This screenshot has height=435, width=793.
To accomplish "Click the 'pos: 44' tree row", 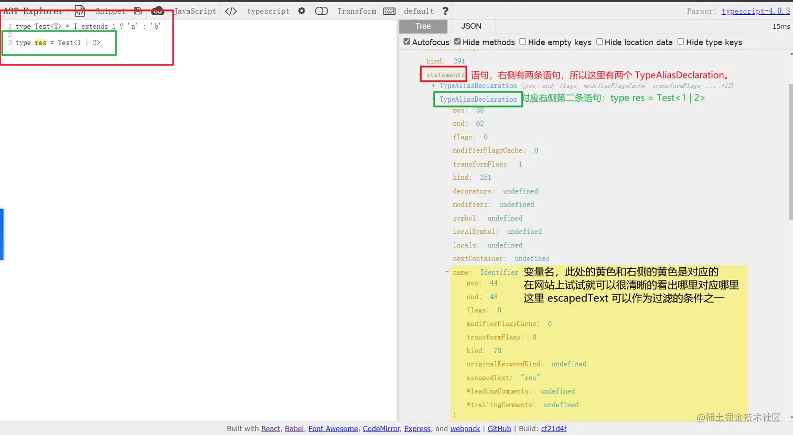I will coord(482,283).
